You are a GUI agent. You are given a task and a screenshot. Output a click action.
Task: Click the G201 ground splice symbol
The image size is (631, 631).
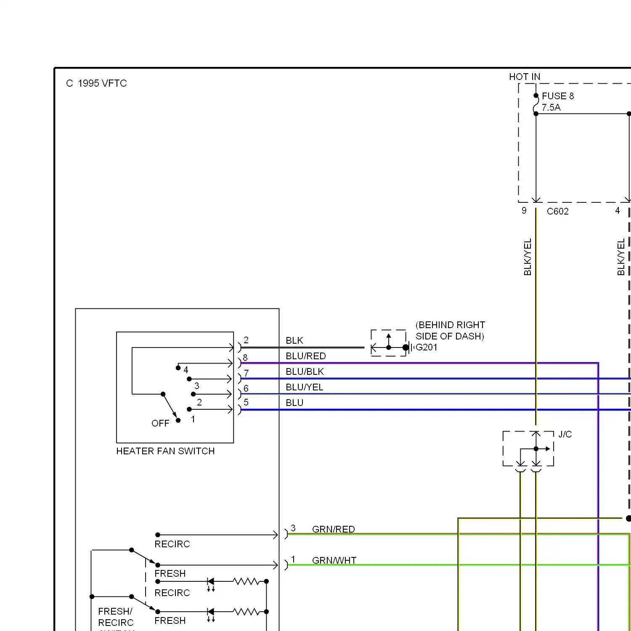tap(389, 343)
